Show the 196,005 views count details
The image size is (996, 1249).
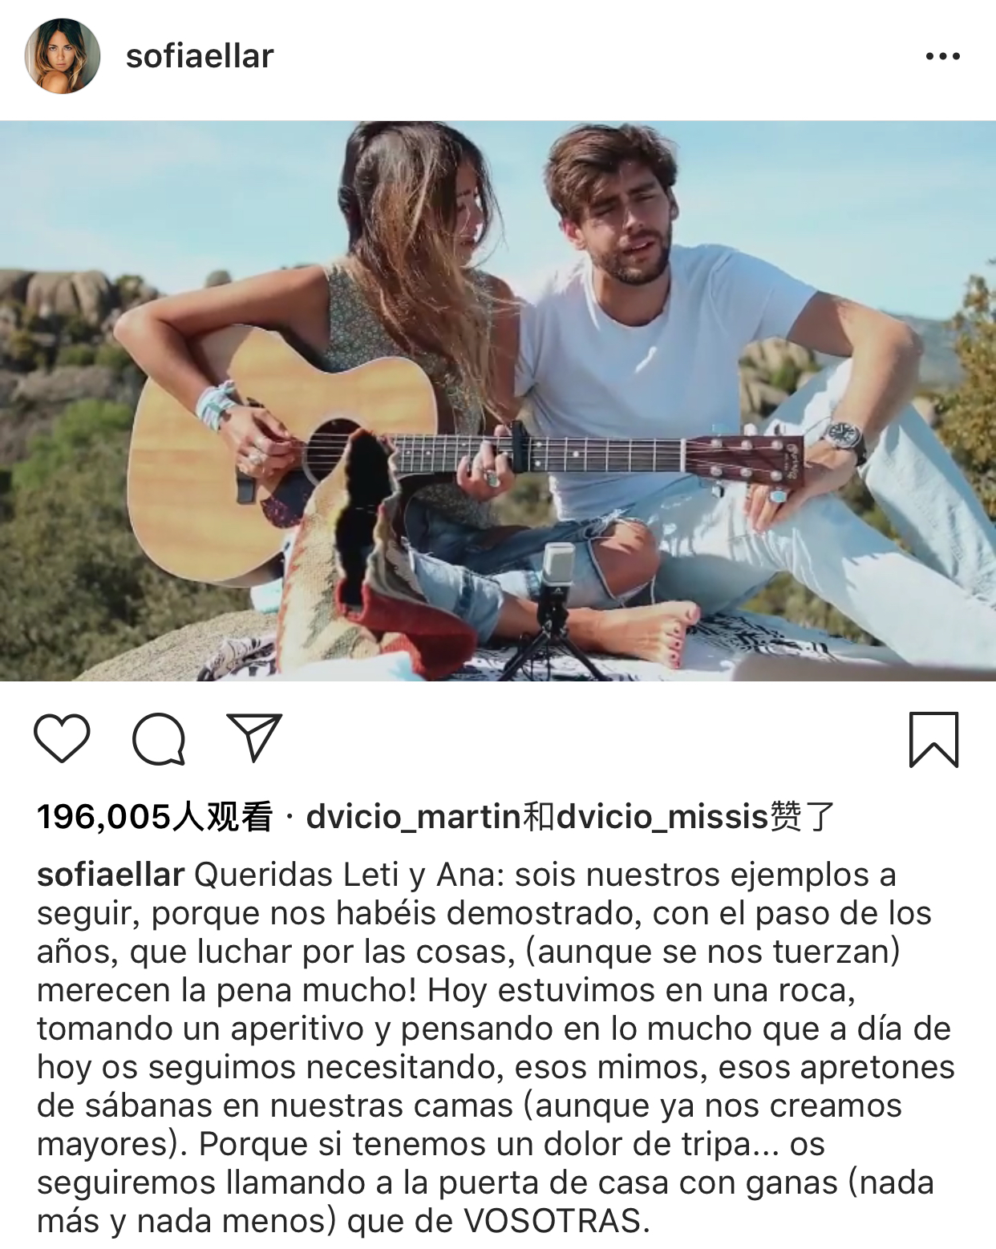point(155,817)
